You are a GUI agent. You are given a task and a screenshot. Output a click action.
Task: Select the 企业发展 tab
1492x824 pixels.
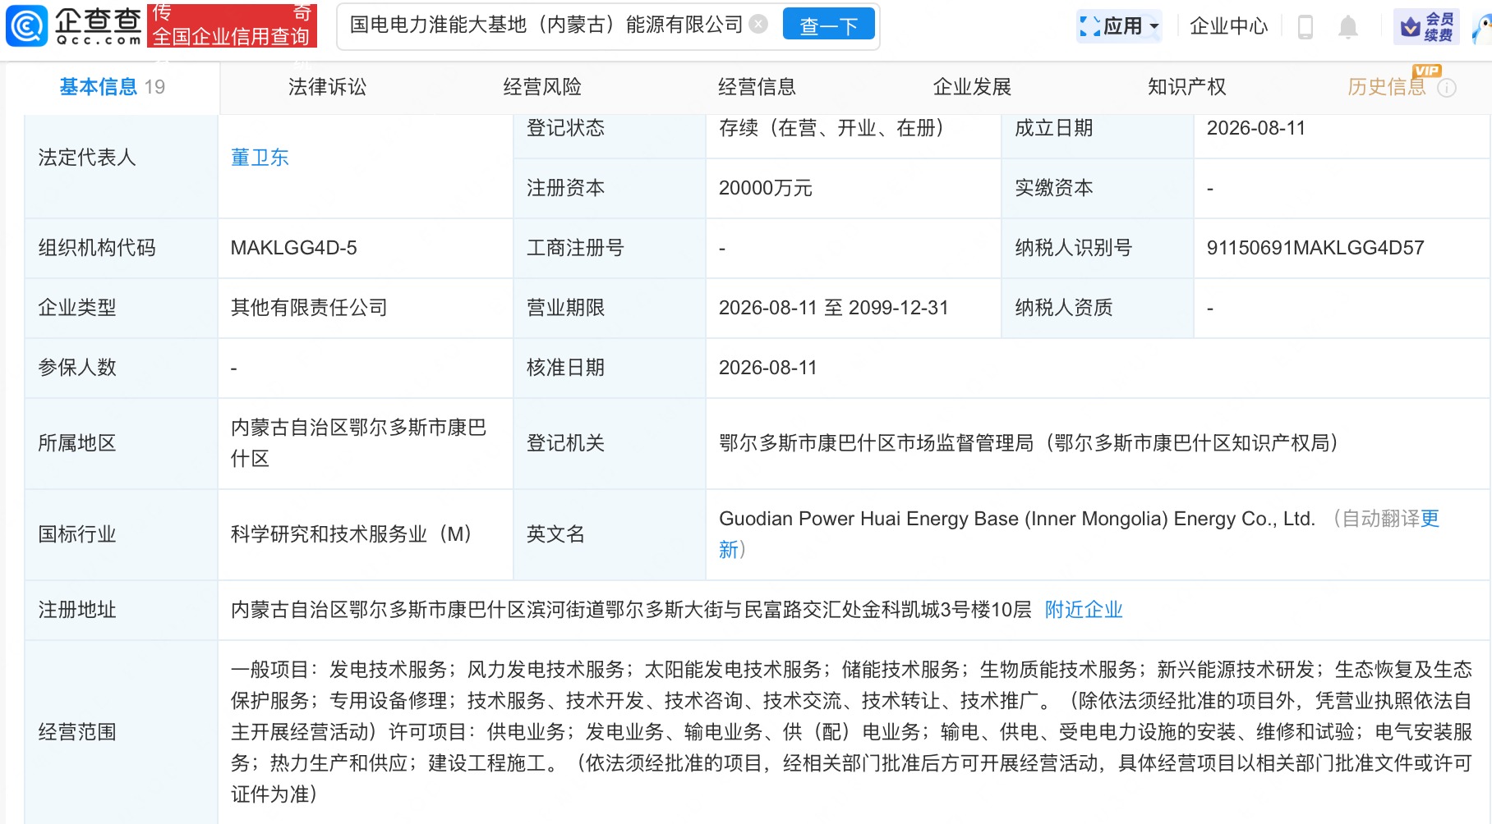click(972, 87)
